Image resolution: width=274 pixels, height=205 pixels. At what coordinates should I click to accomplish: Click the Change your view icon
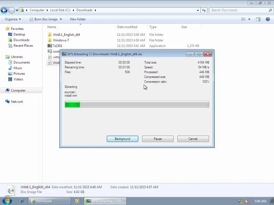[243, 19]
